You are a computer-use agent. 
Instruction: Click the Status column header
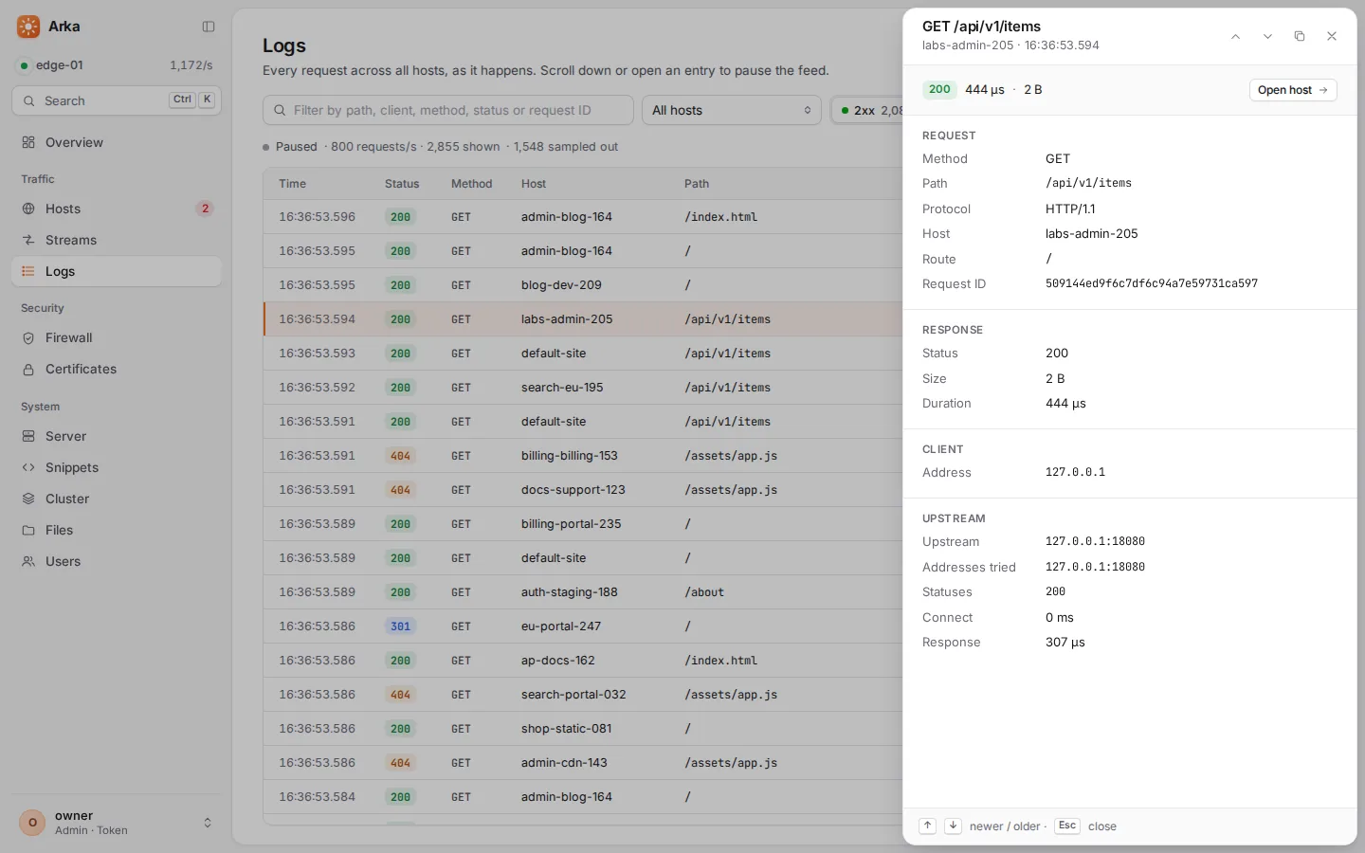(402, 184)
